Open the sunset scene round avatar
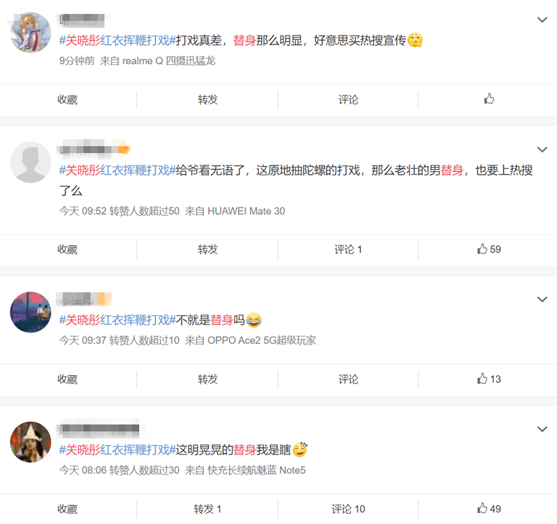Viewport: 557px width, 524px height. point(31,312)
